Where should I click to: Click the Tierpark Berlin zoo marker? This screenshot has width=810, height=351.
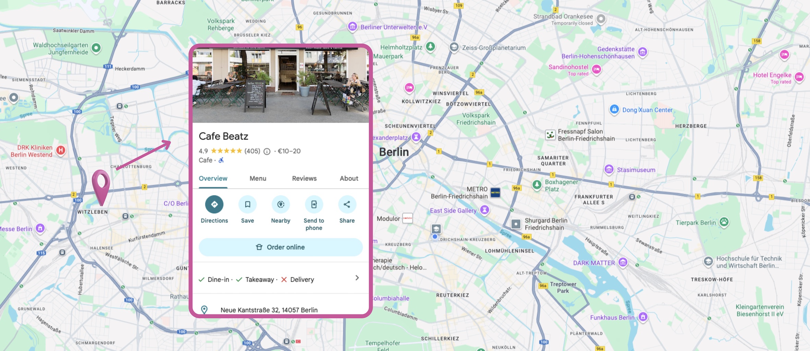click(724, 222)
